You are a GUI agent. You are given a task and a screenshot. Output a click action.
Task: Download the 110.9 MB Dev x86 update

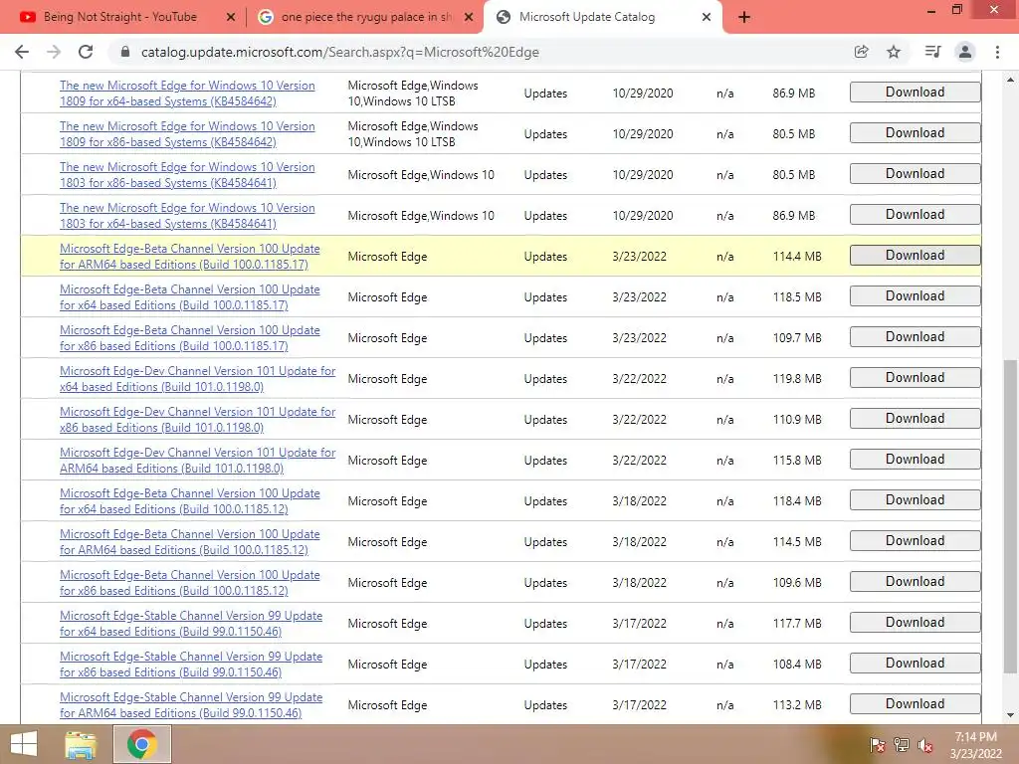916,419
